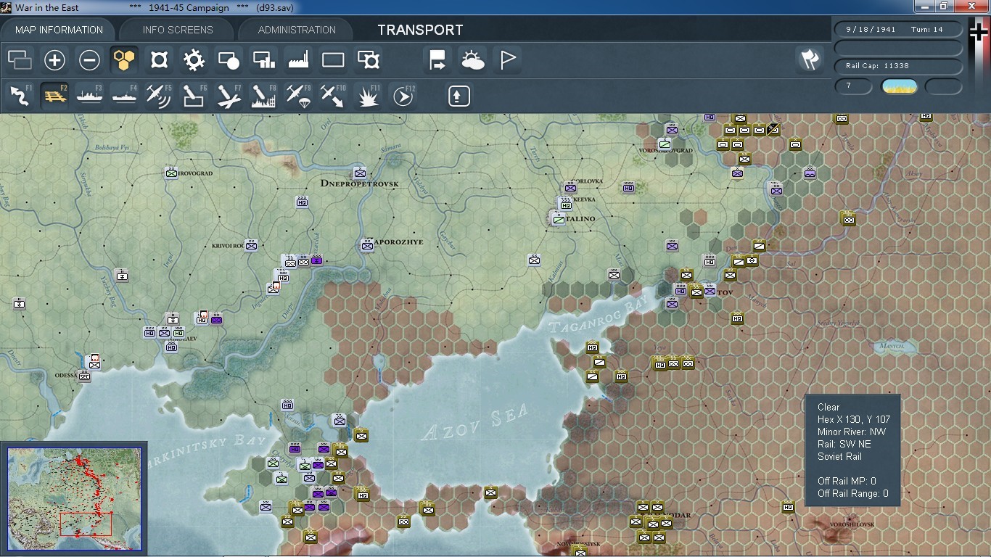Select F3 naval transport ship icon
Image resolution: width=991 pixels, height=557 pixels.
pyautogui.click(x=89, y=96)
